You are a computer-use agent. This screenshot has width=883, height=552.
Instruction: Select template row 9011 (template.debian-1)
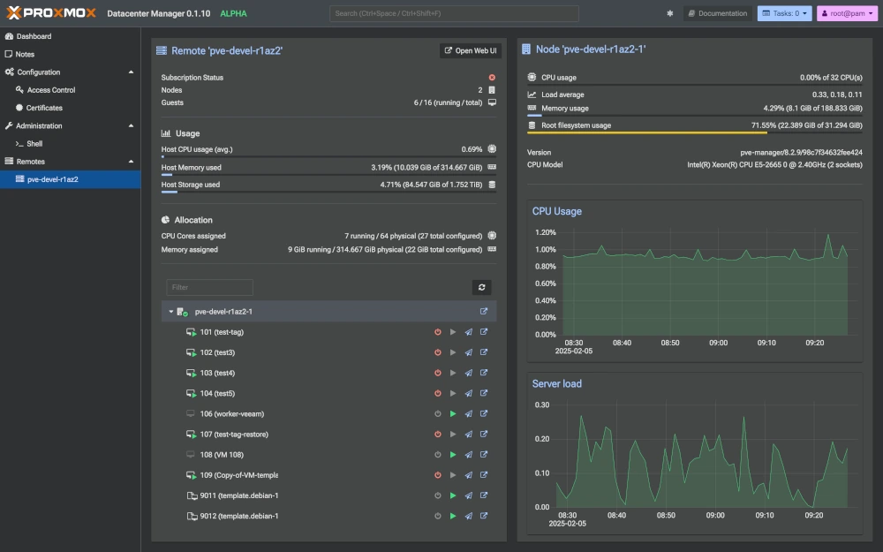point(328,495)
